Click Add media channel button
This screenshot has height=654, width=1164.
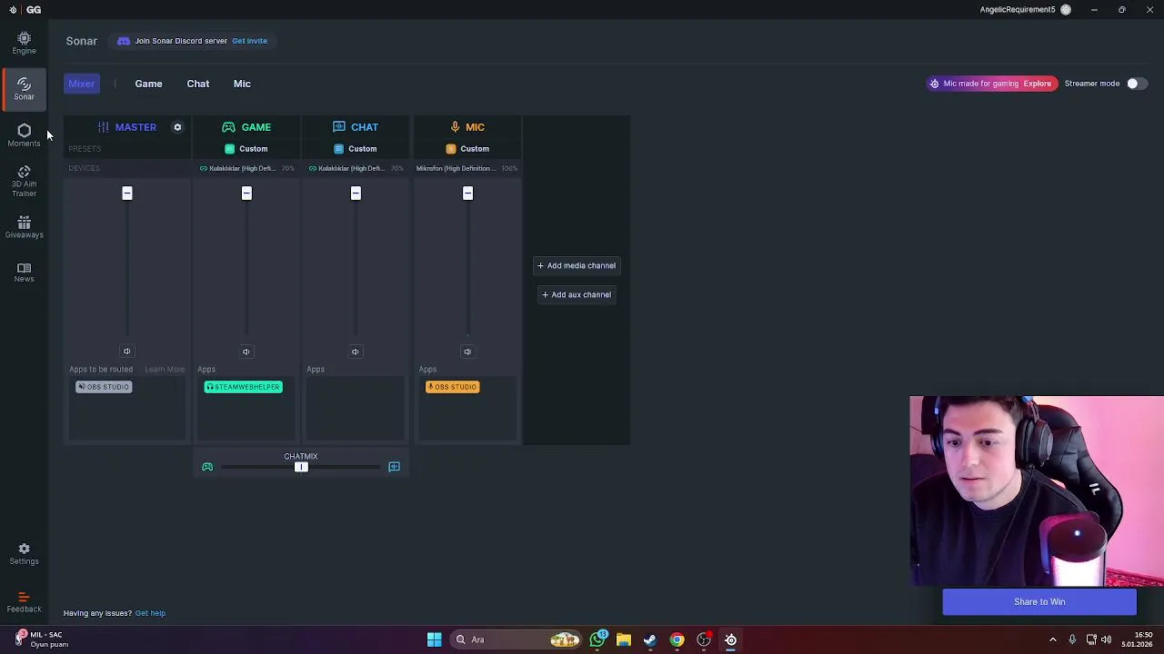(577, 265)
